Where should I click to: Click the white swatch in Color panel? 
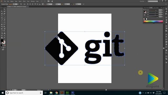click(146, 19)
